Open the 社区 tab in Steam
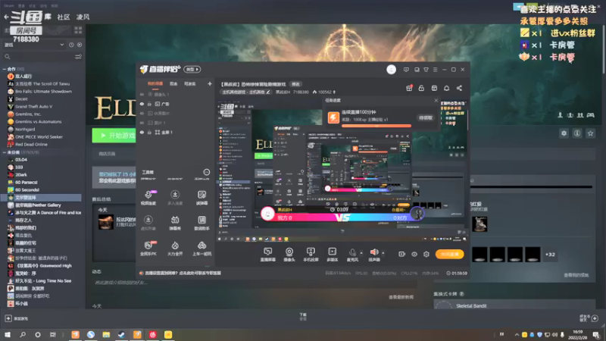606x341 pixels. click(64, 17)
